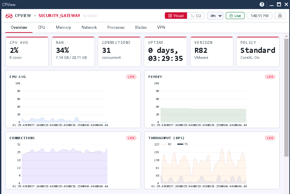Click the CPView glasses logo icon
The image size is (290, 194).
(9, 16)
